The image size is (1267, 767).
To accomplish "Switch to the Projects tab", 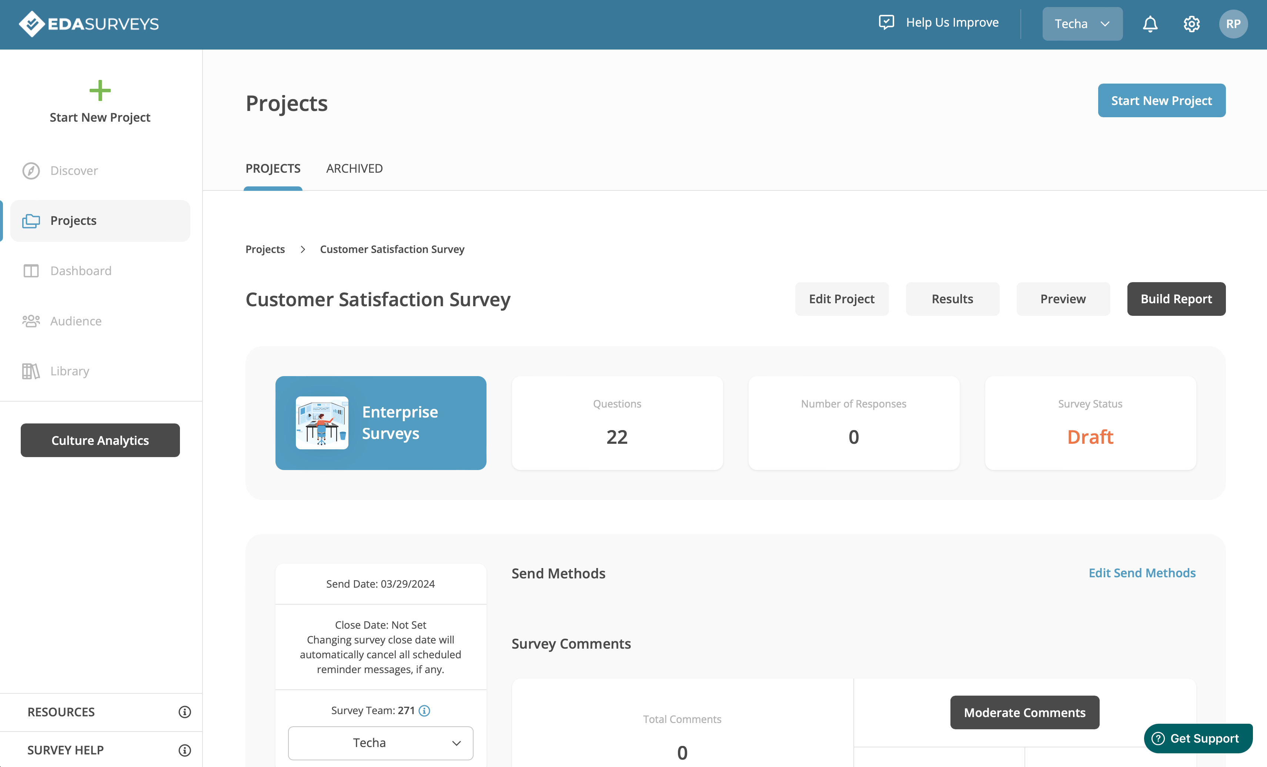I will coord(273,169).
